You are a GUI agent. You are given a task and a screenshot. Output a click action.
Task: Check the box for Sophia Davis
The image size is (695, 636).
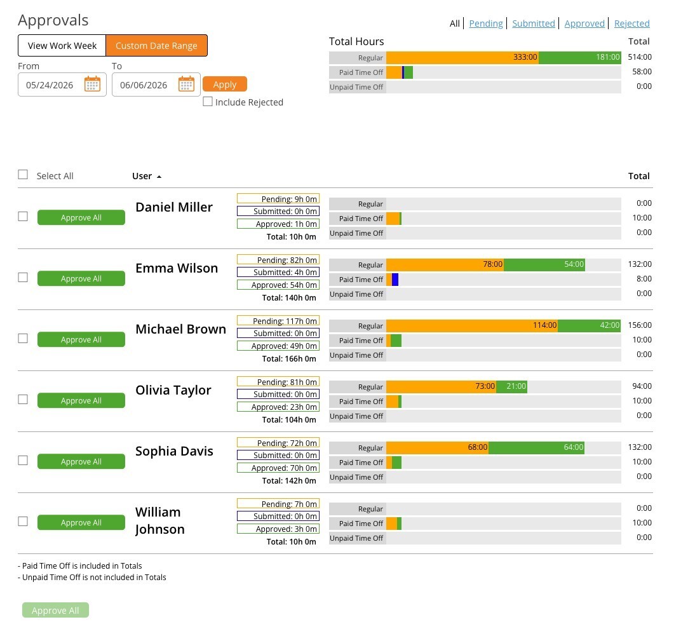23,461
